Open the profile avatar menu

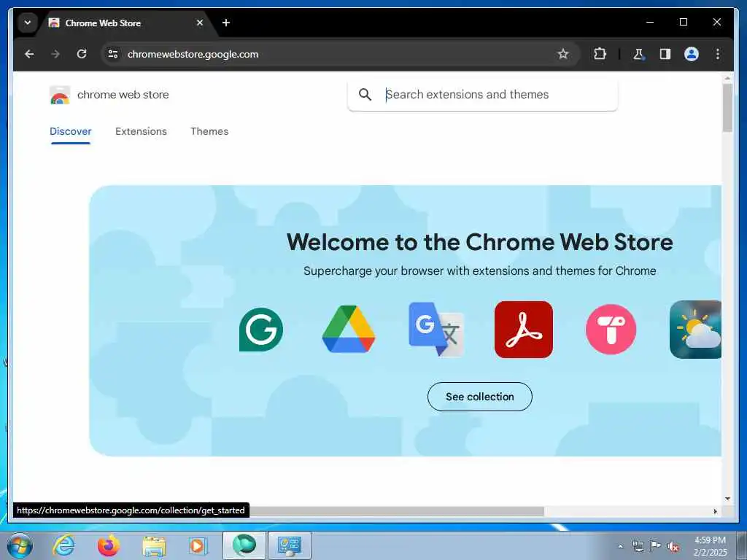coord(692,54)
